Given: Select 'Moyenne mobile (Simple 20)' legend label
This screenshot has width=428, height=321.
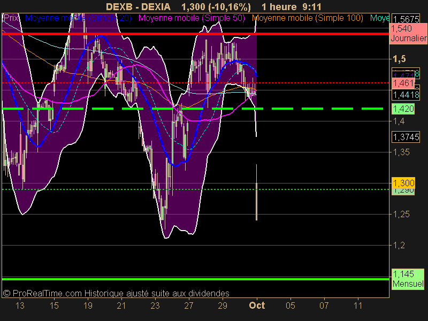Looking at the screenshot, I should (78, 18).
